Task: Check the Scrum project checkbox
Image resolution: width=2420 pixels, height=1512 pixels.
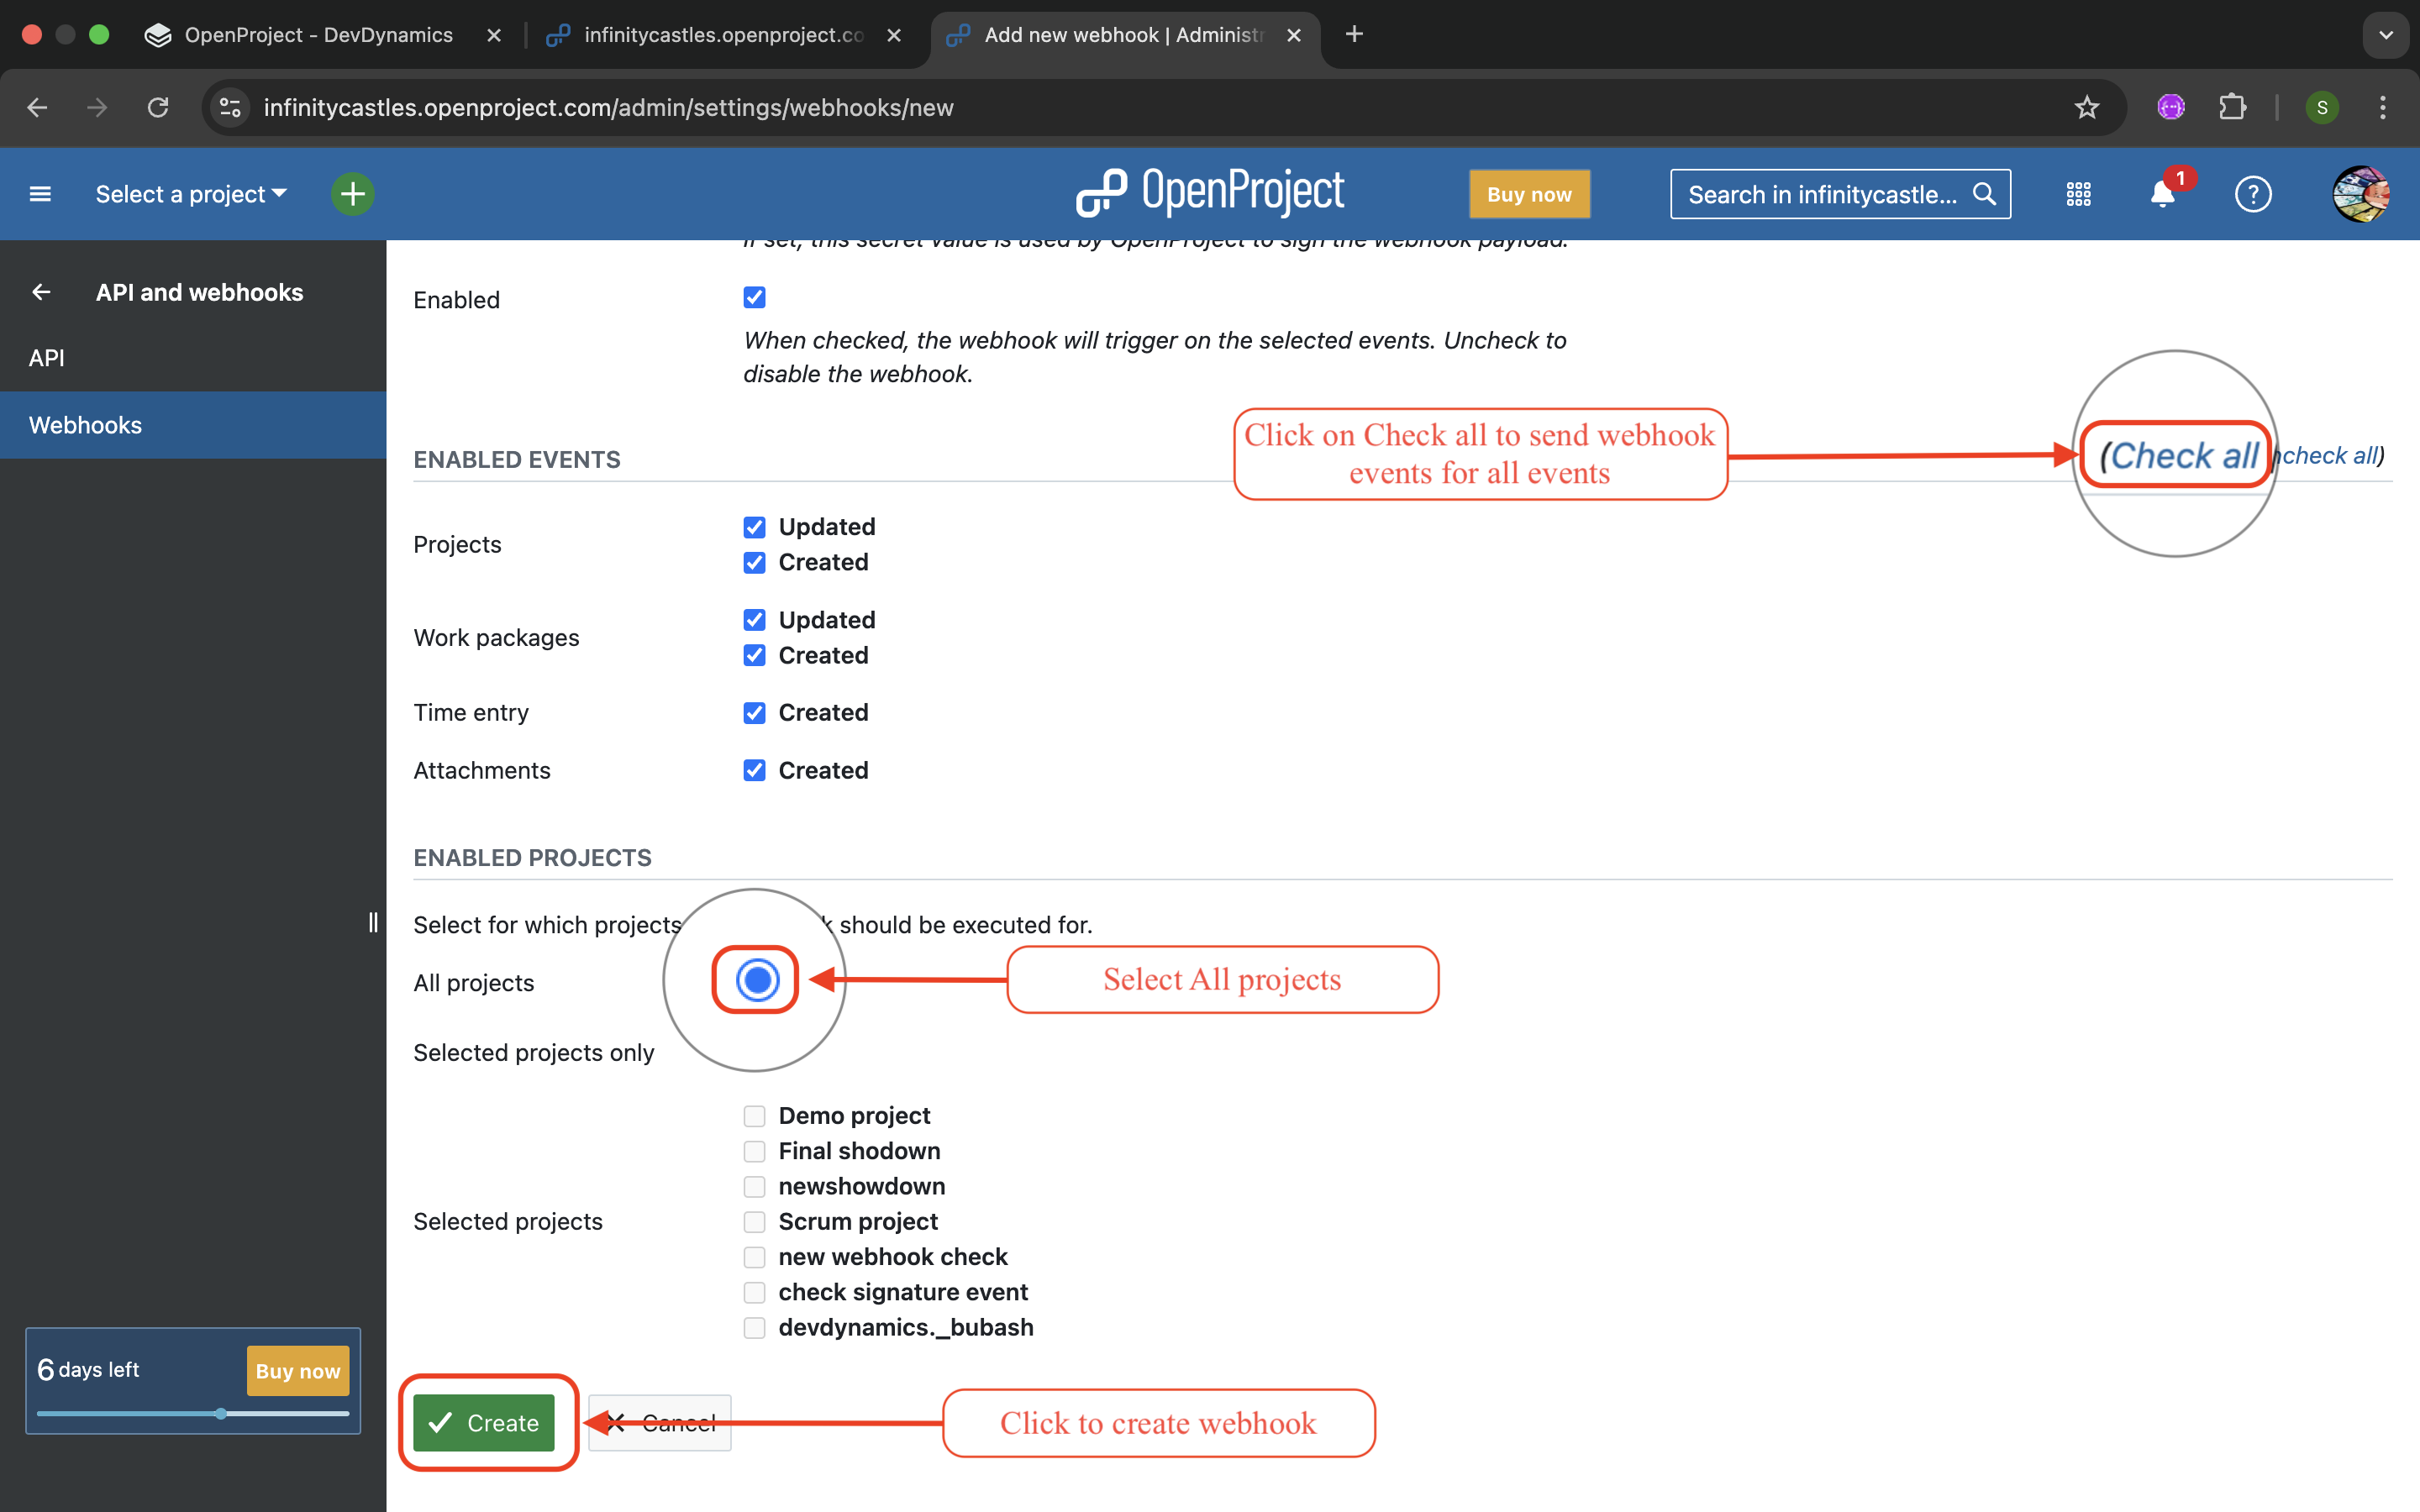Action: pyautogui.click(x=754, y=1222)
